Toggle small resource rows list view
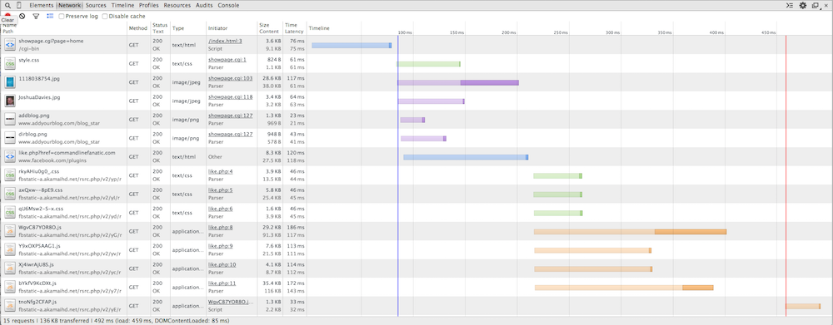Screen dimensions: 833x325 coord(50,17)
